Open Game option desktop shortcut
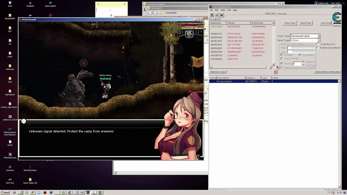 pyautogui.click(x=50, y=4)
